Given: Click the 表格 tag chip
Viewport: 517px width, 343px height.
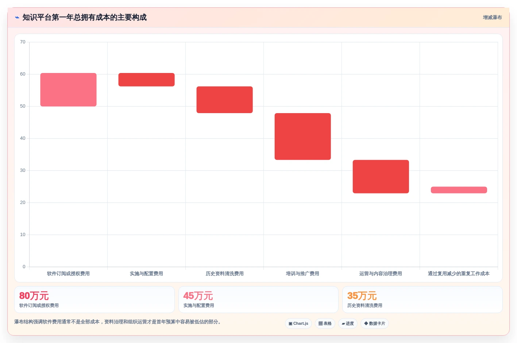Looking at the screenshot, I should [x=325, y=324].
